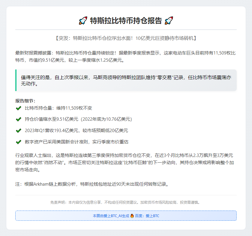252x236 pixels.
Task: Click the checkmark beside 数字资产已采用美国新会计准则
Action: pos(19,142)
